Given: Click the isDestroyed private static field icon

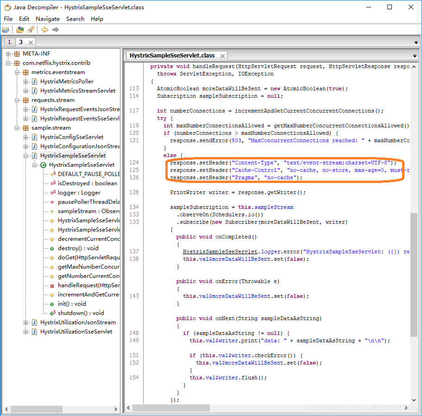Looking at the screenshot, I should click(53, 183).
